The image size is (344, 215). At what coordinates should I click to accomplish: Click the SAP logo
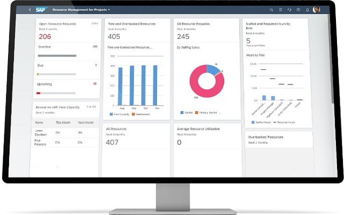[41, 10]
